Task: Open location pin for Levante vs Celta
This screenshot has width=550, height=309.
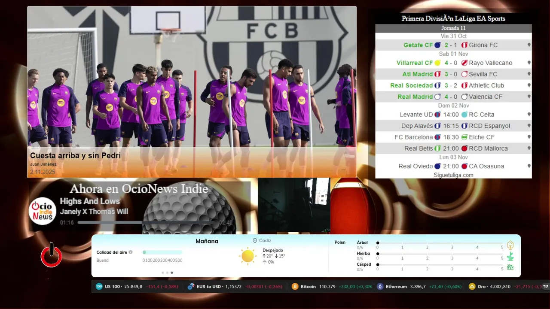Action: tap(529, 115)
